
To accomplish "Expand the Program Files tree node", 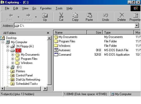I will click(x=13, y=59).
